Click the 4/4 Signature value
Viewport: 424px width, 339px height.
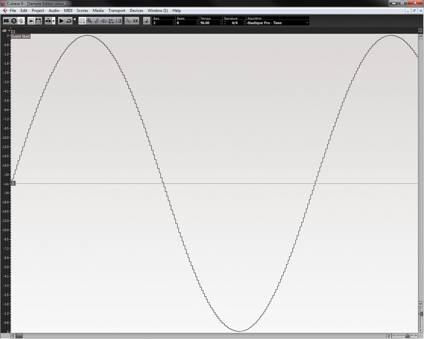[x=235, y=23]
